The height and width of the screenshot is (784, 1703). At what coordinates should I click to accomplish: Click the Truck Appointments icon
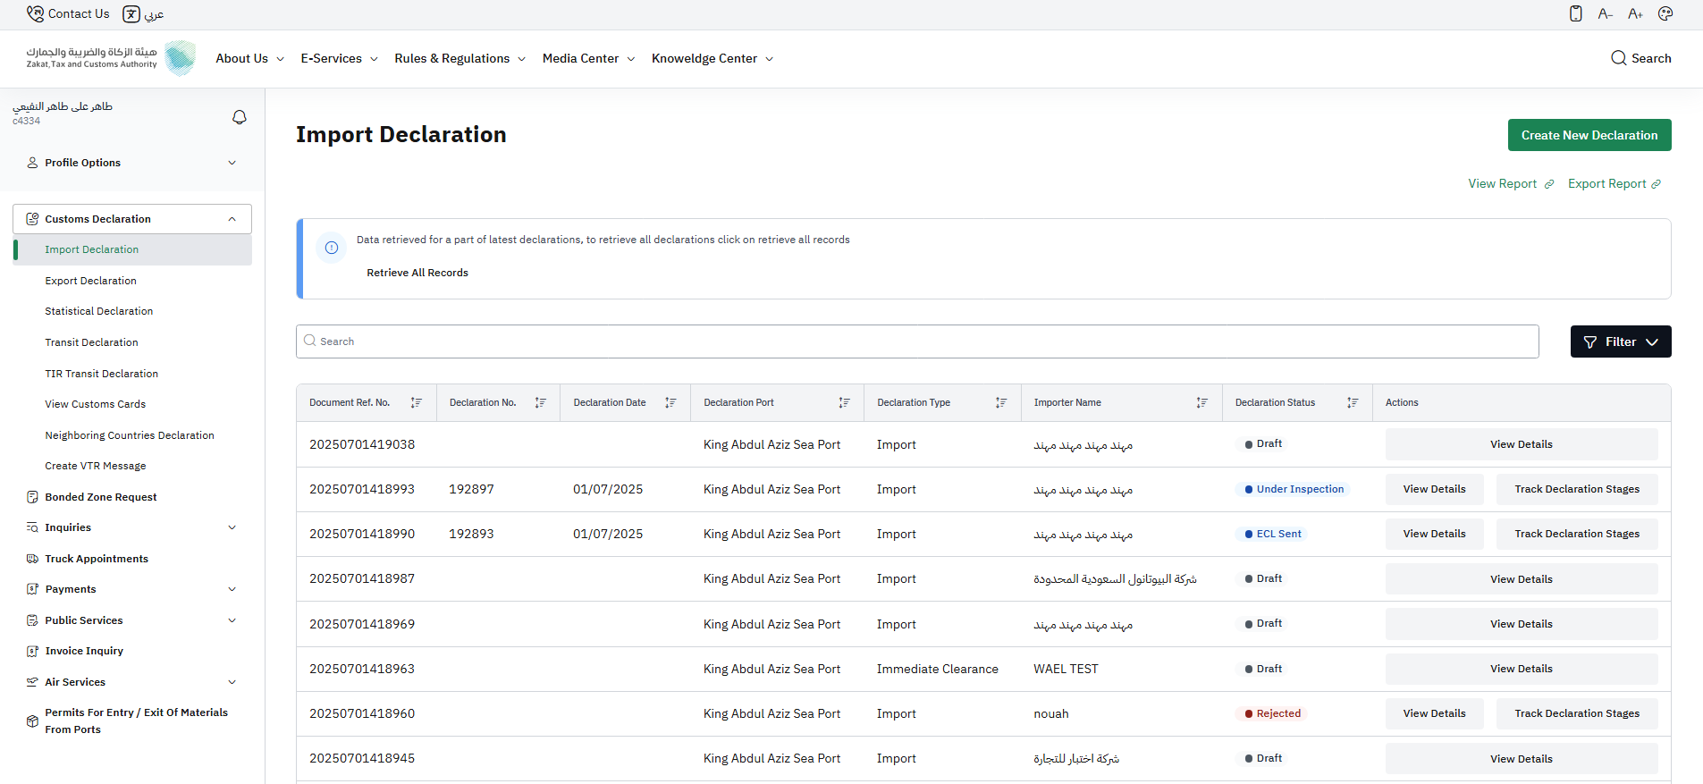[x=33, y=559]
